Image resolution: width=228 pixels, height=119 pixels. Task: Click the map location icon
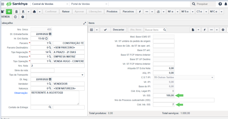click(x=158, y=12)
